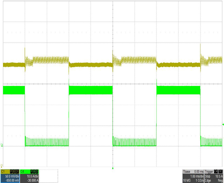Click the D badge on C4 descriptor
This screenshot has width=224, height=183.
point(36,171)
